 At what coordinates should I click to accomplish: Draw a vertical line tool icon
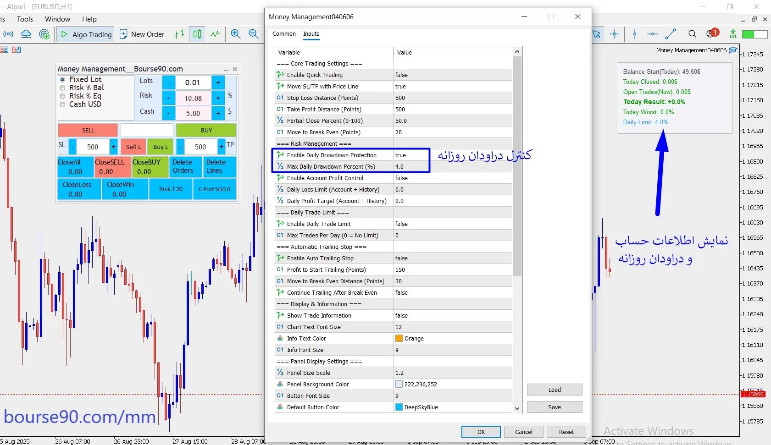(x=635, y=34)
